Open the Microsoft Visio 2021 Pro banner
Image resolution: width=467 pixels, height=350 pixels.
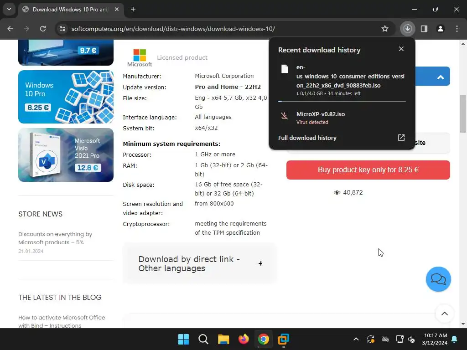tap(66, 155)
